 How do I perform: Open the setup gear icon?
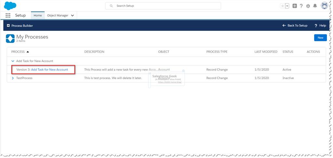pos(308,6)
